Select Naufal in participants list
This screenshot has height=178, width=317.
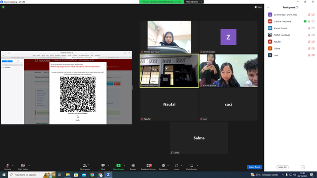pos(291,42)
